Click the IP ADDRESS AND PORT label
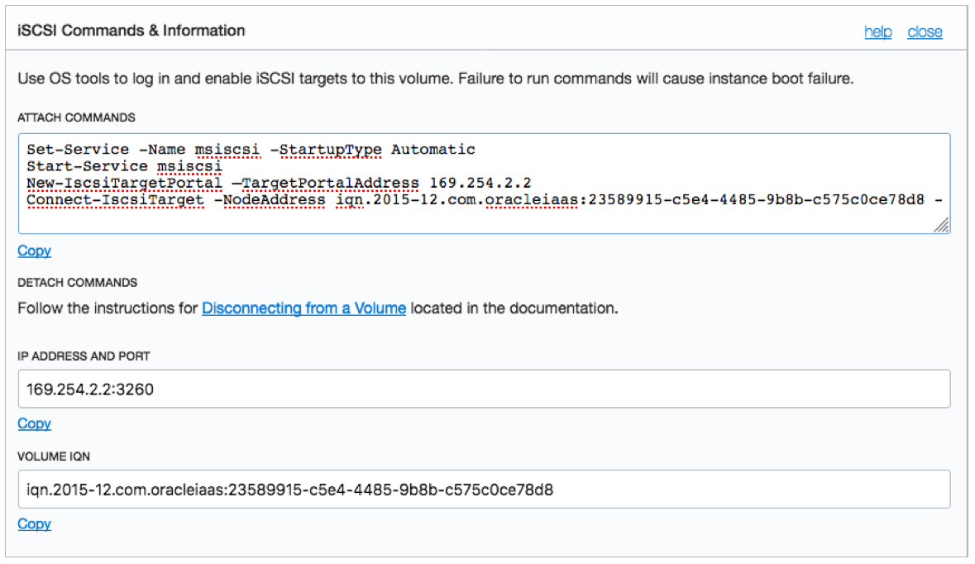 [x=84, y=356]
